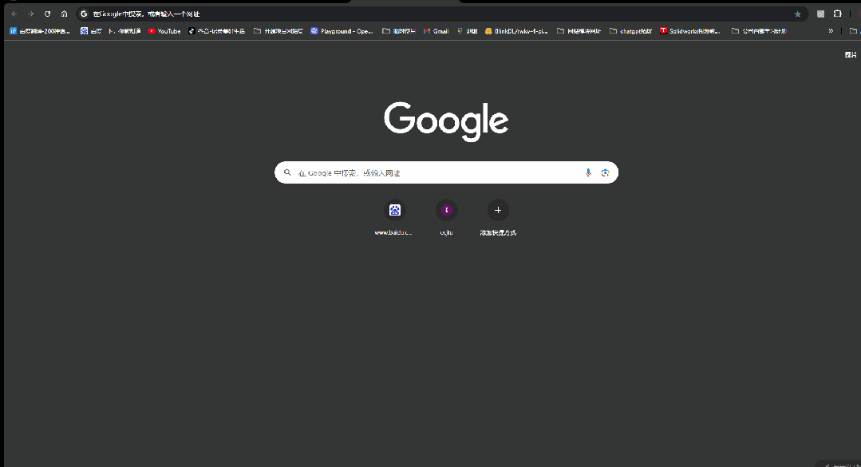Viewport: 861px width, 467px height.
Task: Open the Baidu paw-icon bookmark in bookmarks bar
Action: (x=91, y=31)
